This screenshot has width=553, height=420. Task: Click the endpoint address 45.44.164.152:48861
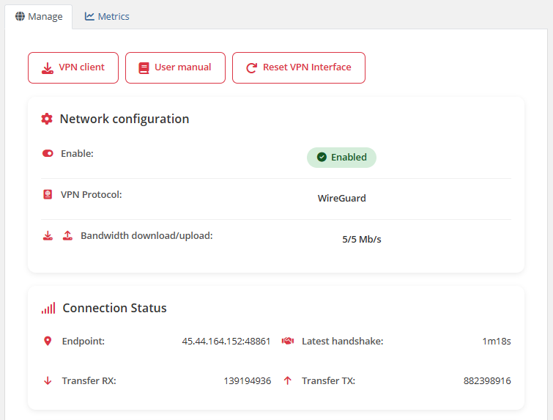point(226,342)
